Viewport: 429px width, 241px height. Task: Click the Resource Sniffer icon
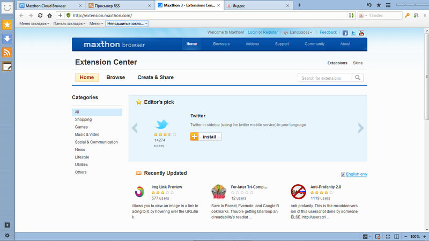416,16
